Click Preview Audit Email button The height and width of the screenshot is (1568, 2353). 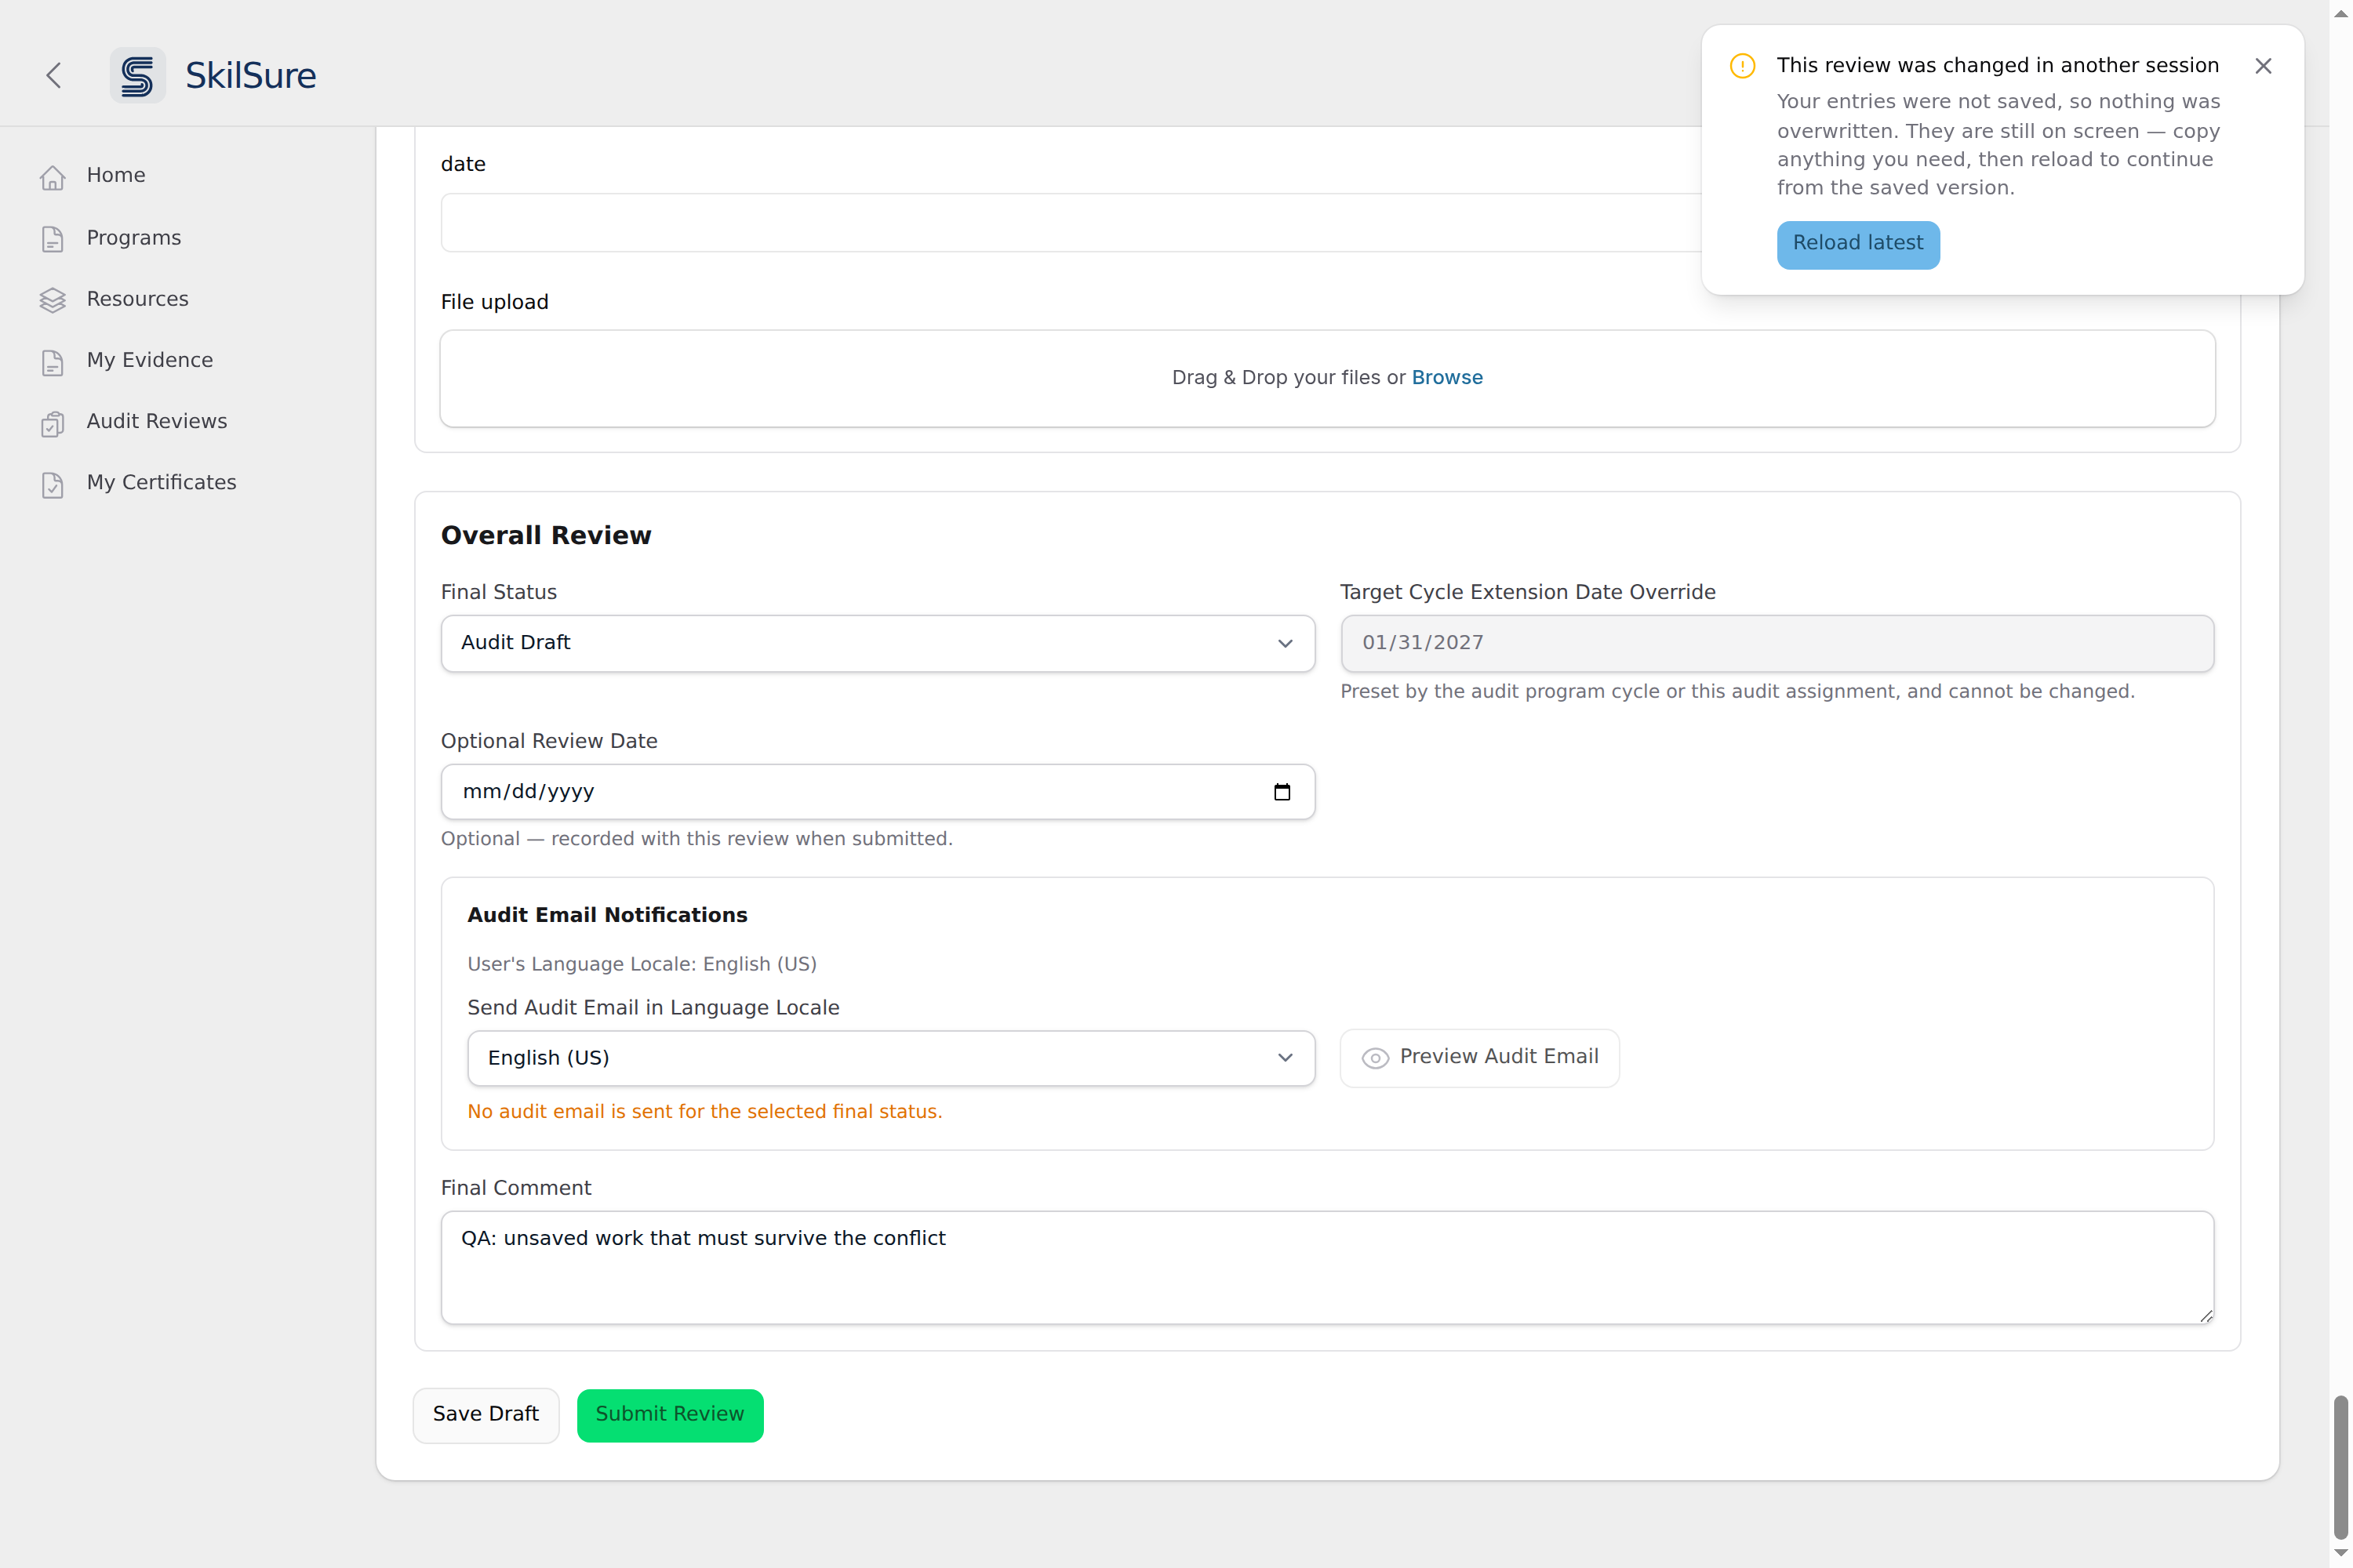[1478, 1058]
